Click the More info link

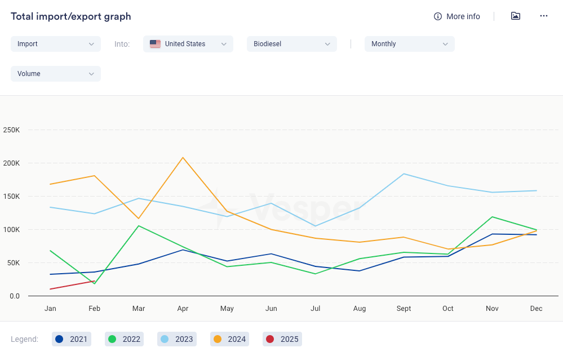tap(463, 16)
